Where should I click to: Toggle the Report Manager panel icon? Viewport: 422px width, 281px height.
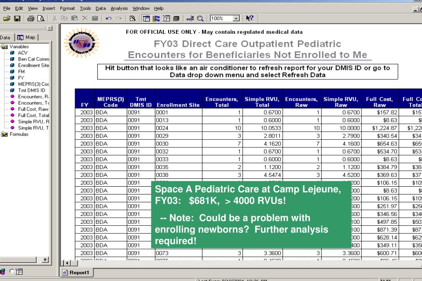click(146, 18)
